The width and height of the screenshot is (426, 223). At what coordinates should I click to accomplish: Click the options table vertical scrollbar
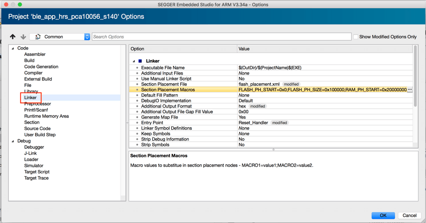coord(415,76)
